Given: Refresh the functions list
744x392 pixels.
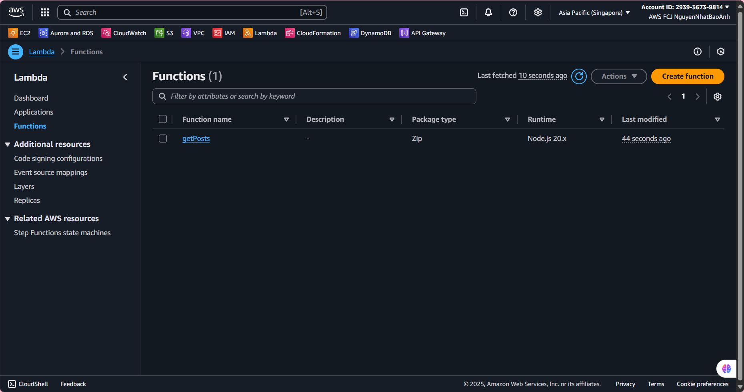Looking at the screenshot, I should [579, 76].
